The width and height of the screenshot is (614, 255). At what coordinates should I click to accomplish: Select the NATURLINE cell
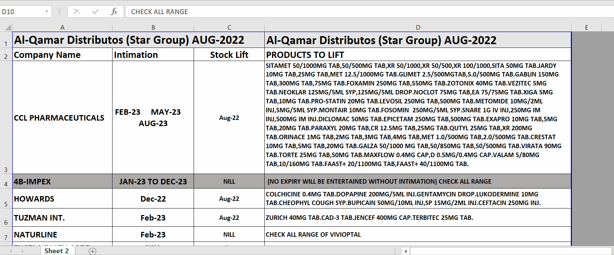[x=62, y=234]
